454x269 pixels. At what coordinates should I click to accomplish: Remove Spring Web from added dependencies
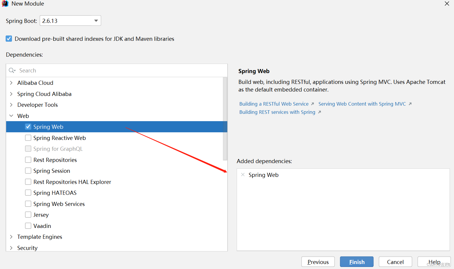[243, 175]
